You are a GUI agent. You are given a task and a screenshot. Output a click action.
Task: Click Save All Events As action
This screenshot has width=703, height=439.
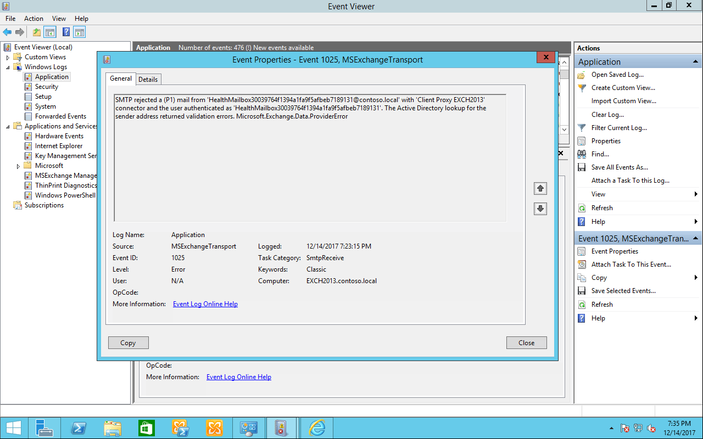(620, 167)
